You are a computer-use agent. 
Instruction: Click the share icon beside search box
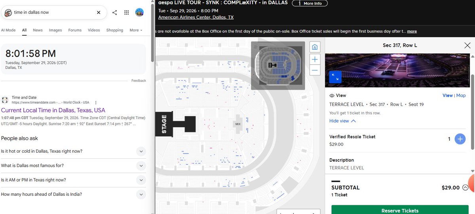(114, 12)
